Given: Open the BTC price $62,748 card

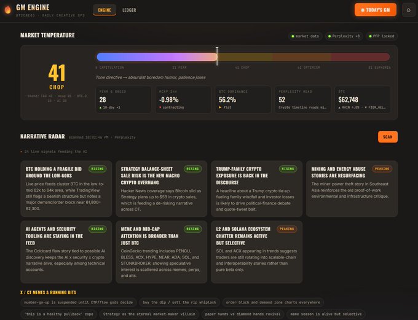Looking at the screenshot, I should click(x=363, y=100).
